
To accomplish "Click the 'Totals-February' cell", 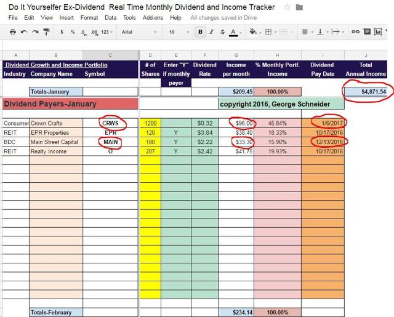I will (x=56, y=313).
